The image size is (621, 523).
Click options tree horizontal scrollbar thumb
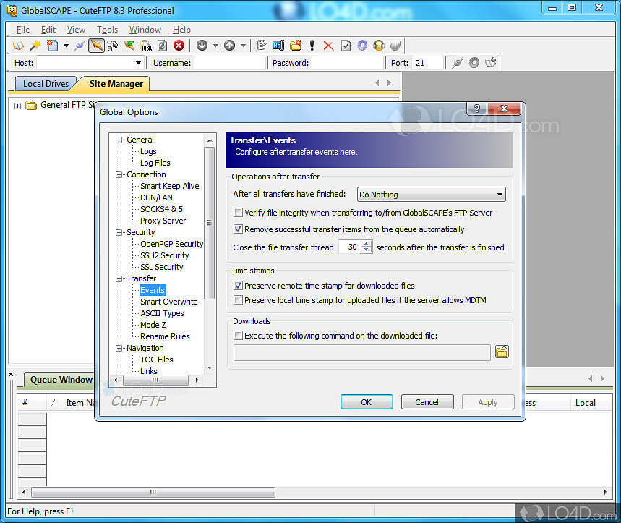coord(155,380)
